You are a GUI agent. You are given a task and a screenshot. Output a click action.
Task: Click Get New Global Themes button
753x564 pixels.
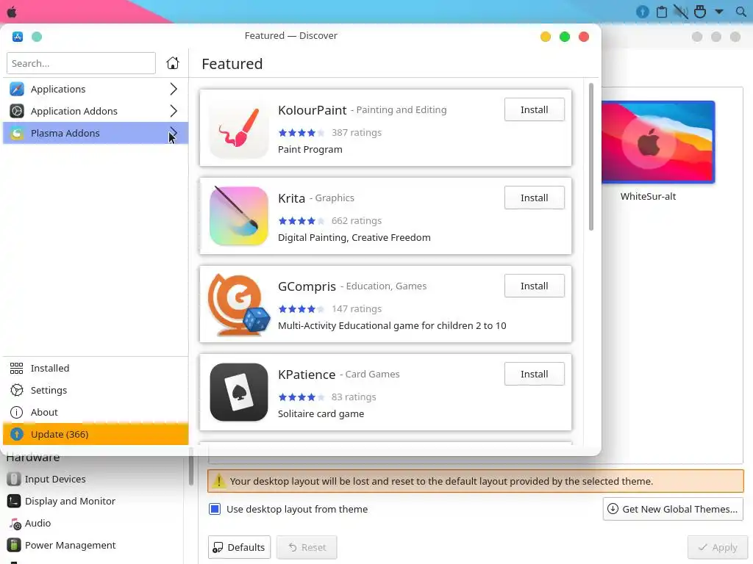click(x=673, y=509)
